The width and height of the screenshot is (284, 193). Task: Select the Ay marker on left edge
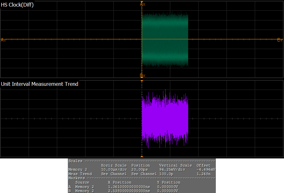3,40
